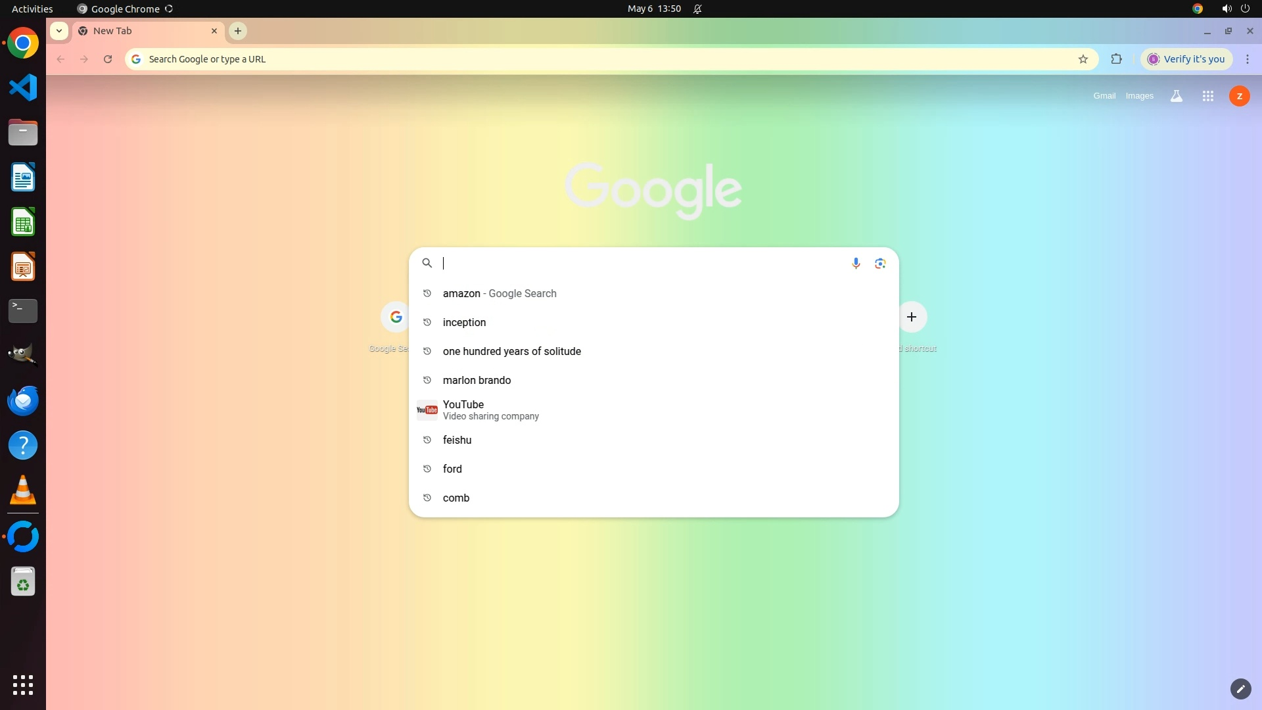Open Google apps grid launcher

coord(1207,96)
